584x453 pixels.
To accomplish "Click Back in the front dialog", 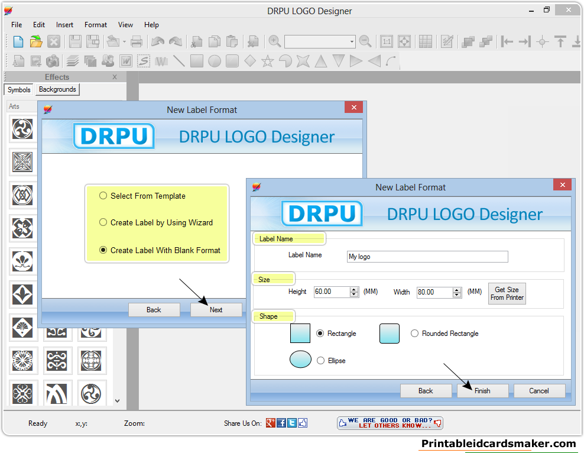I will click(x=426, y=391).
